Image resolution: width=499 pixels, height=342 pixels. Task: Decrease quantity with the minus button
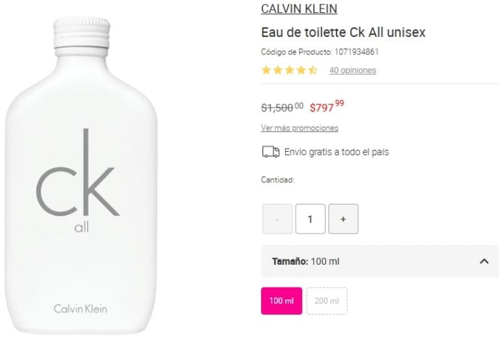click(x=277, y=219)
